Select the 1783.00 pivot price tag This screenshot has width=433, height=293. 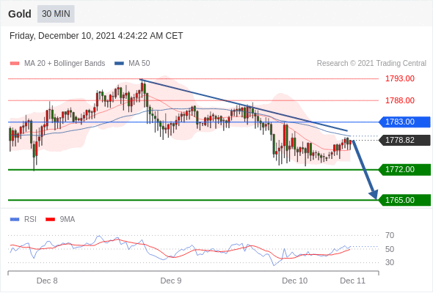(404, 122)
